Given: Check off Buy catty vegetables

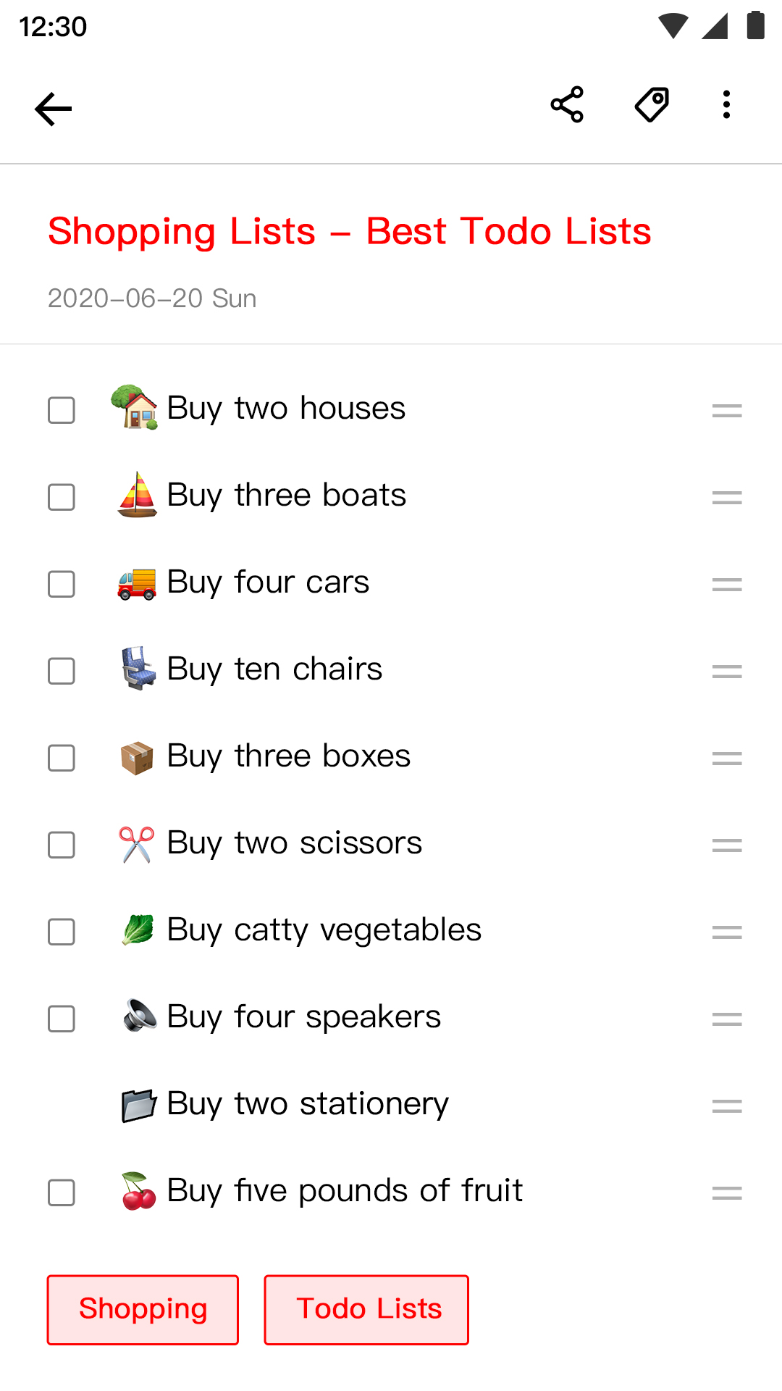Looking at the screenshot, I should (x=62, y=932).
